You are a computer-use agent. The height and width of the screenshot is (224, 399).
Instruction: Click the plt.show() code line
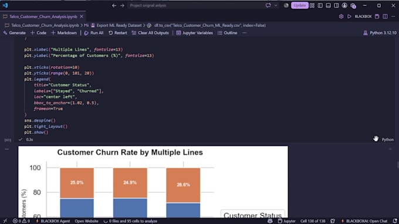(36, 132)
